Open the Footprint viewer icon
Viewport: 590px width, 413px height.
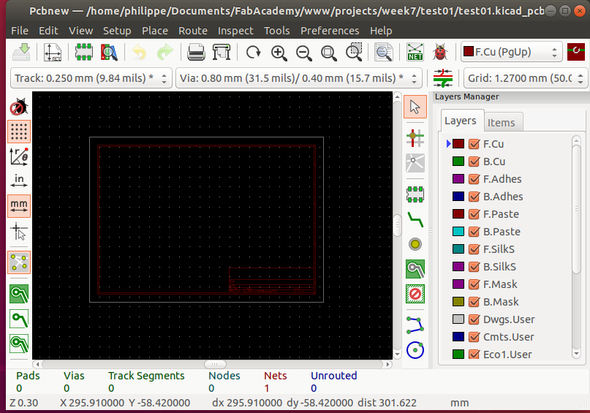coord(109,52)
